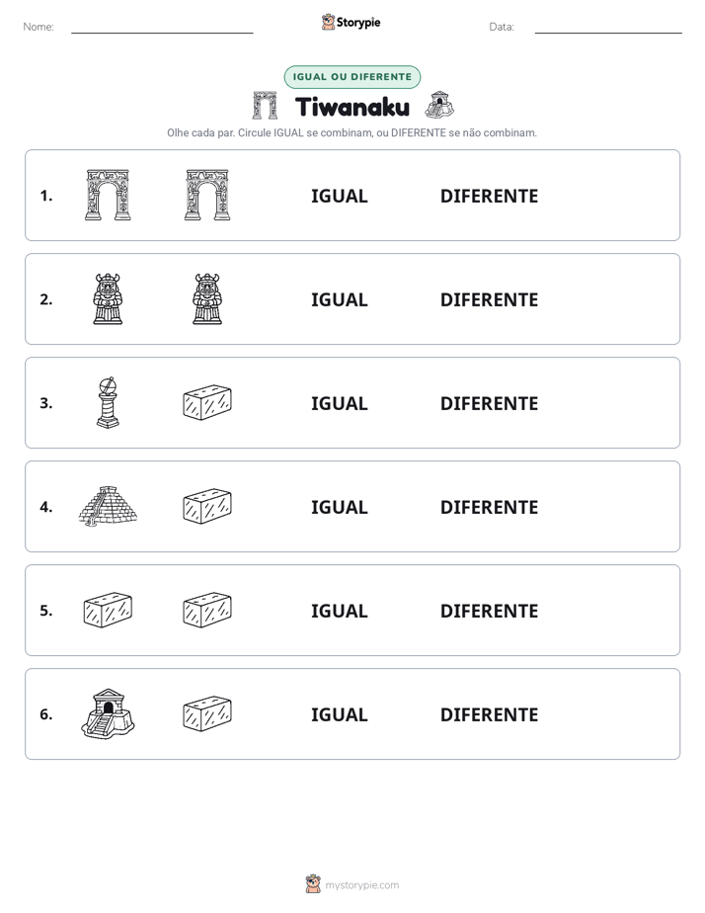
Task: Click the temple with stairs in row 6
Action: (x=108, y=713)
